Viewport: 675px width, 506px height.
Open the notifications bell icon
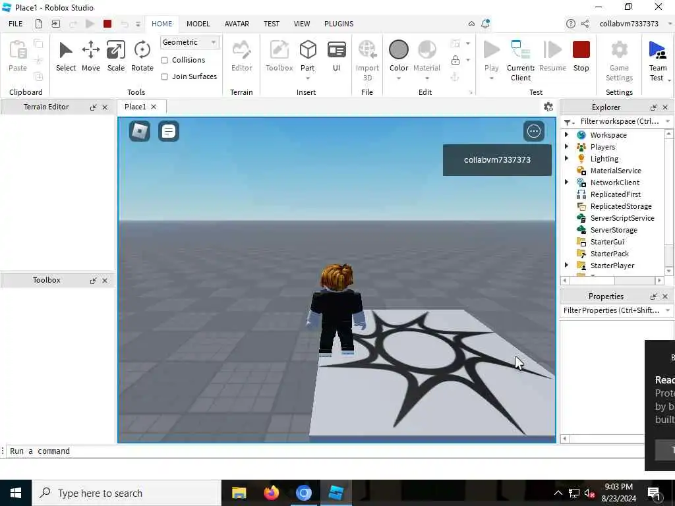coord(485,24)
